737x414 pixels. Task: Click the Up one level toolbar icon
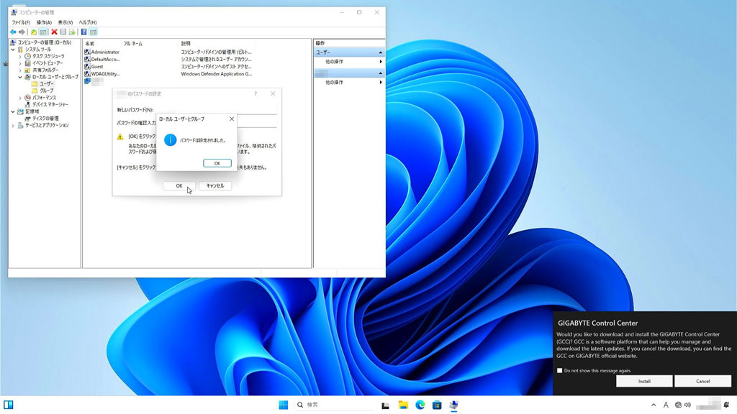click(x=33, y=32)
